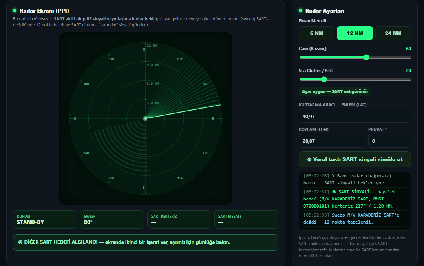Click the gear icon on Yerel test button
The width and height of the screenshot is (424, 266).
pos(309,160)
